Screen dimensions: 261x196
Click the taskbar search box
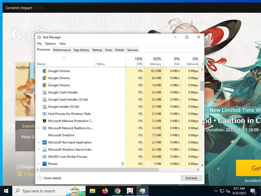(x=49, y=191)
